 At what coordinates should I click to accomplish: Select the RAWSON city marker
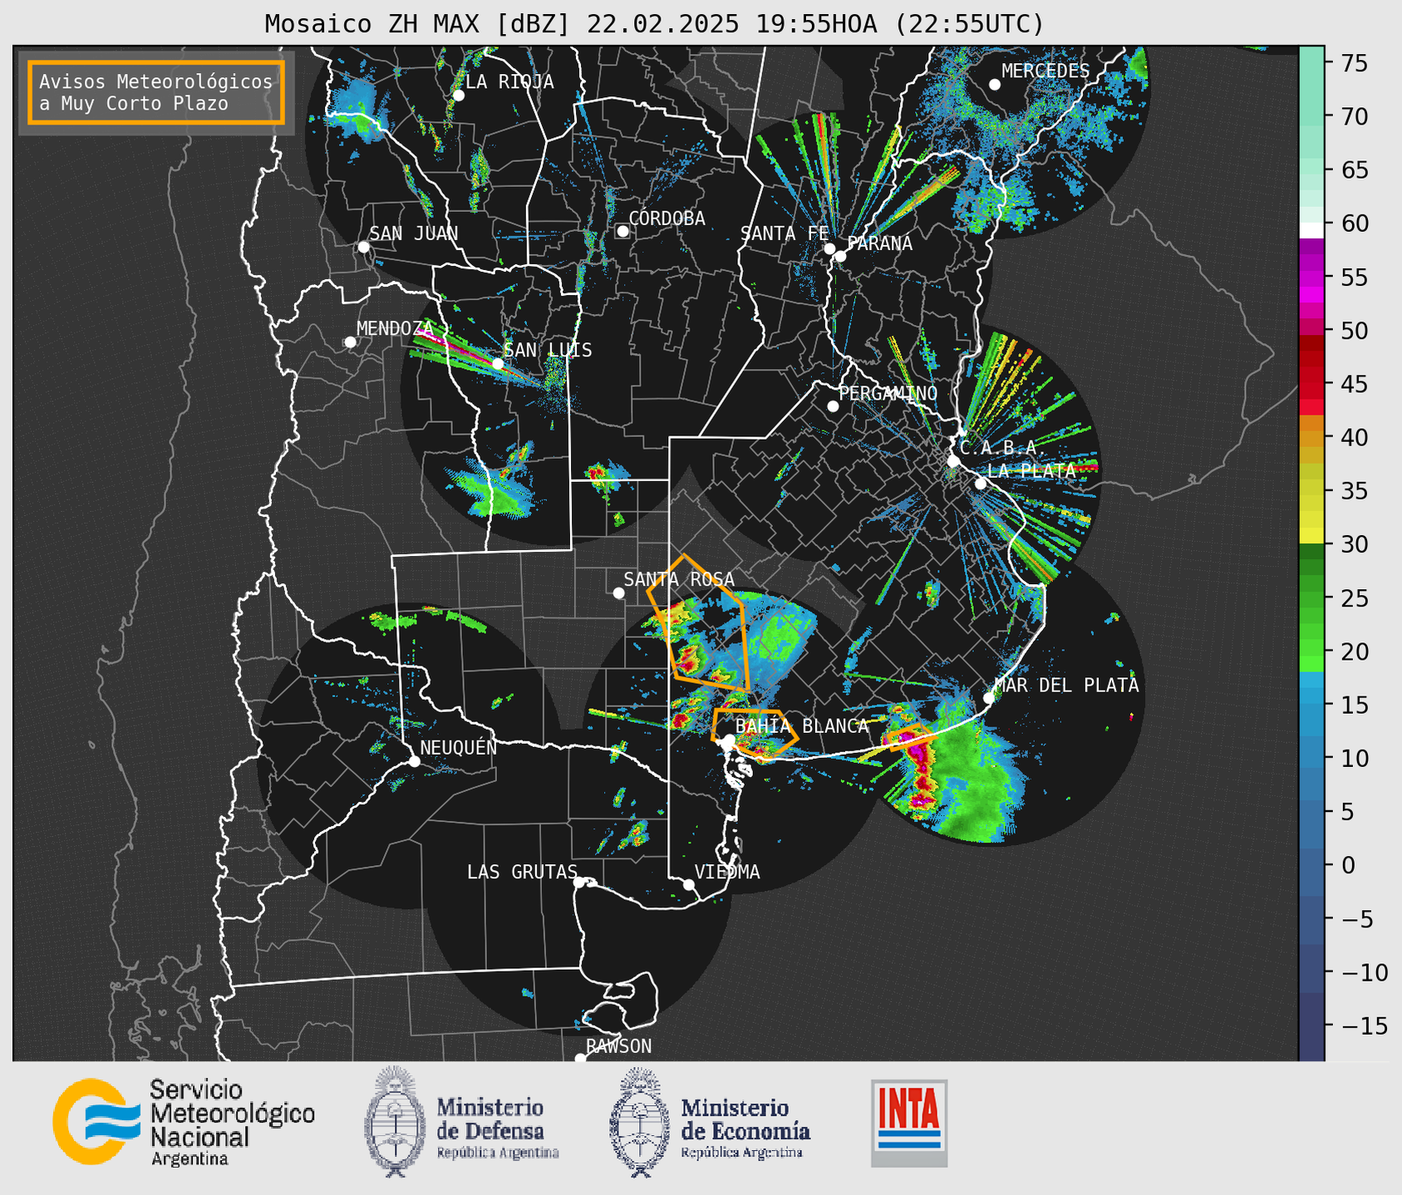pyautogui.click(x=580, y=1058)
